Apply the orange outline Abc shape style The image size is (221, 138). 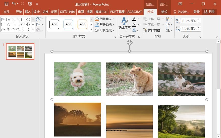(x=82, y=24)
